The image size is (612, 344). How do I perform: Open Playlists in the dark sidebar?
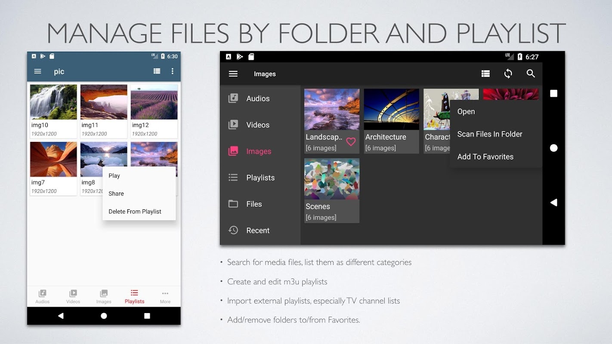click(260, 178)
